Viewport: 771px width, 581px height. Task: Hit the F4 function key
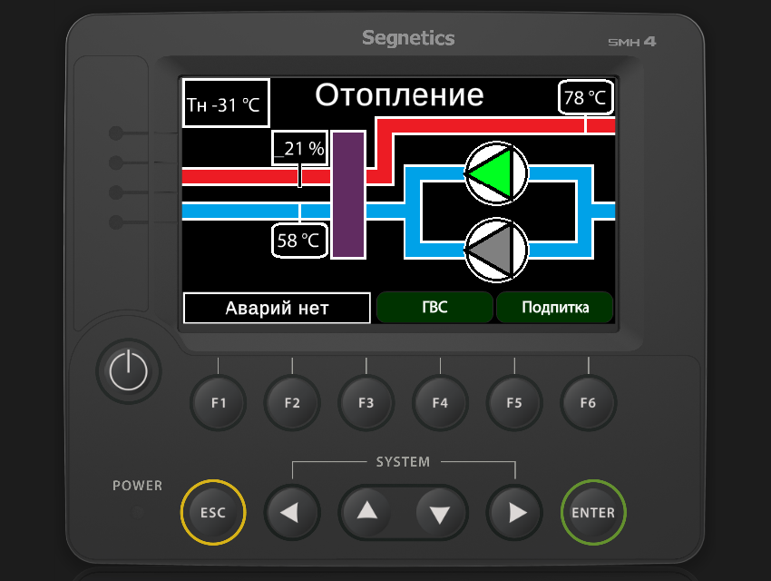coord(440,403)
